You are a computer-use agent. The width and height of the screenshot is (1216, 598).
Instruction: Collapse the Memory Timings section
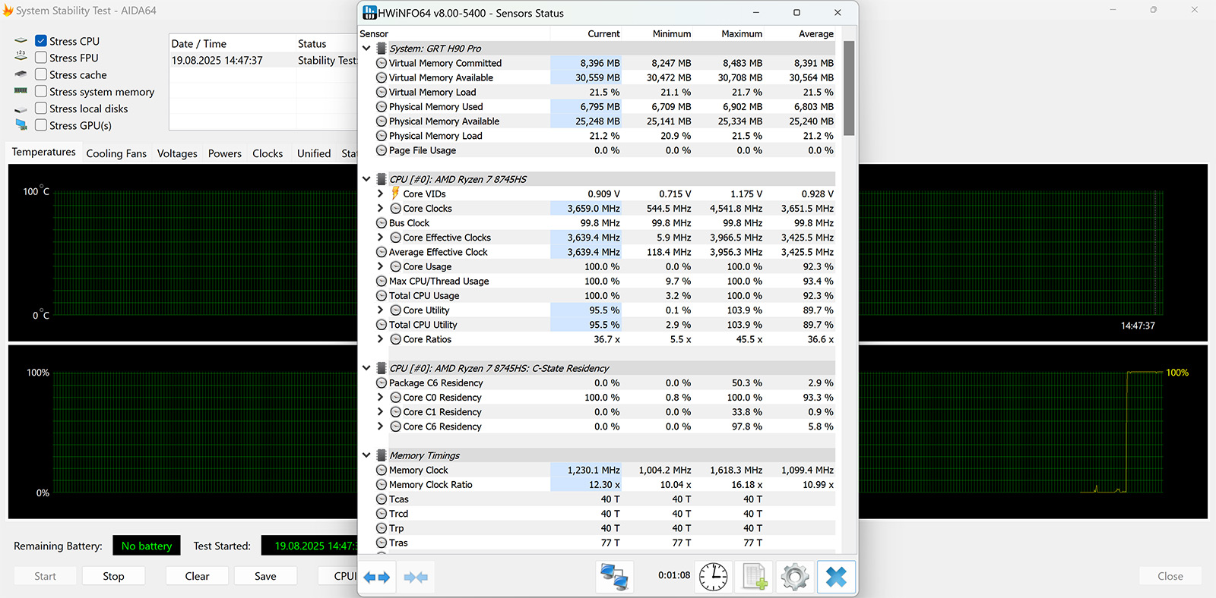(366, 455)
